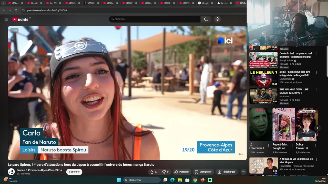The width and height of the screenshot is (328, 184).
Task: Open options for A 40 ans video
Action: coord(317,159)
